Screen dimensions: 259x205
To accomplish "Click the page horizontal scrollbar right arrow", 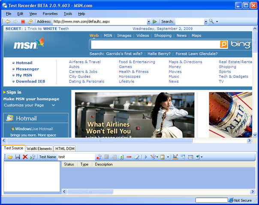I will 249,141.
